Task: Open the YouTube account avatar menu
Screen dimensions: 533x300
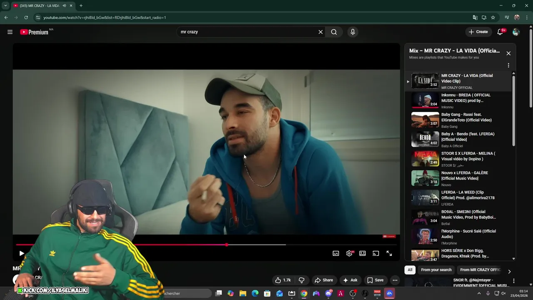Action: point(516,32)
